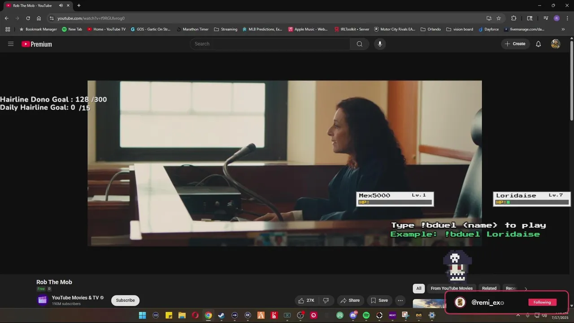The image size is (574, 323).
Task: Open YouTube notifications bell
Action: pos(539,44)
